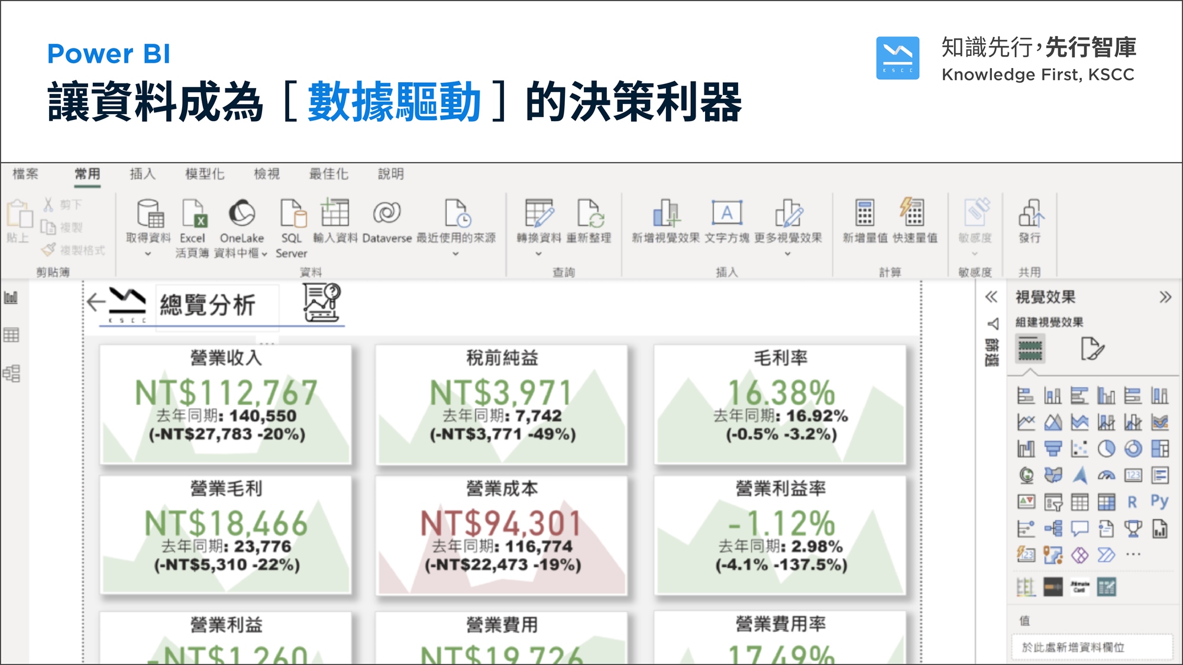
Task: Expand the 取得資料 dropdown arrow
Action: point(148,254)
